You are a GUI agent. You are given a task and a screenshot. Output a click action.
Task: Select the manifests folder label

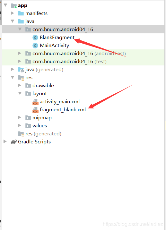coord(36,13)
